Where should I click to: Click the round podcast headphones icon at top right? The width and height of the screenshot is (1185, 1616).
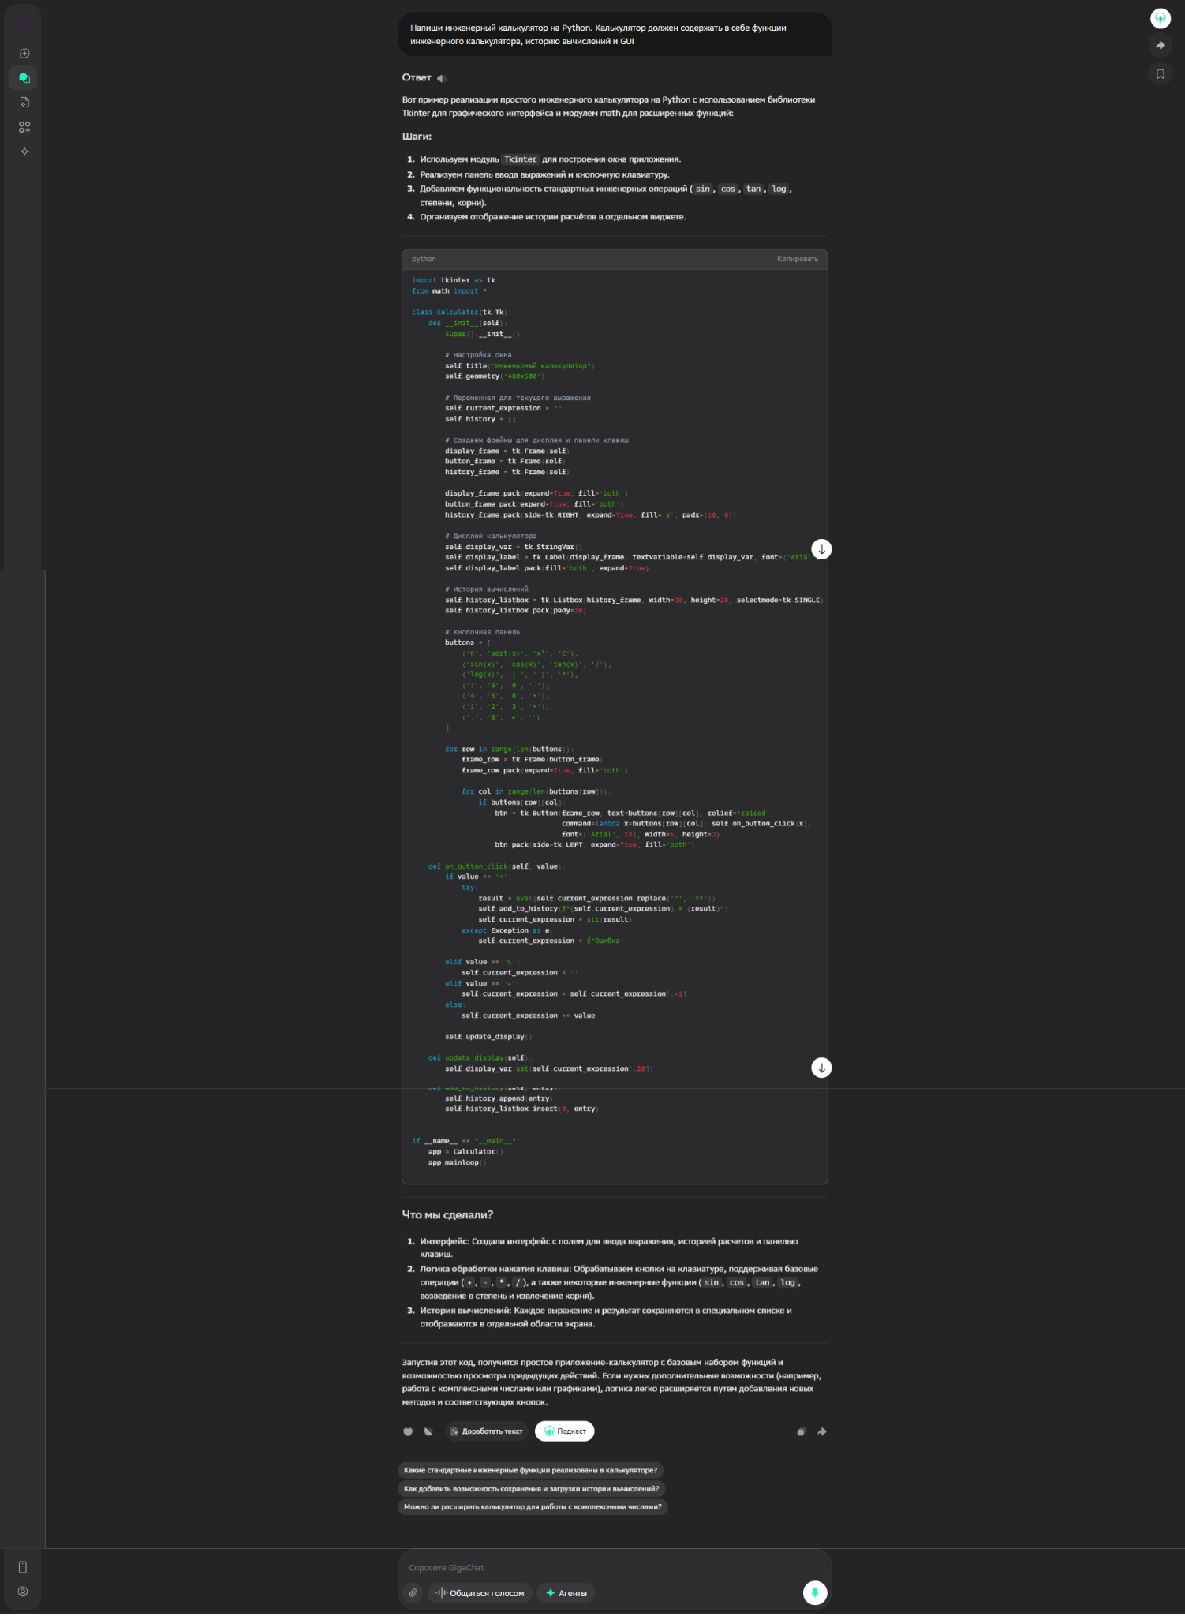point(1161,18)
